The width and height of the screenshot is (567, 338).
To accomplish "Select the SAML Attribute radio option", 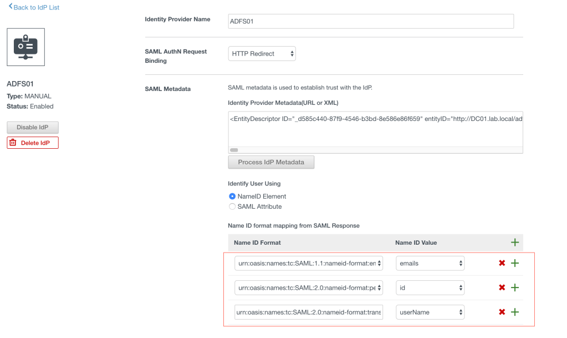I will coord(232,206).
